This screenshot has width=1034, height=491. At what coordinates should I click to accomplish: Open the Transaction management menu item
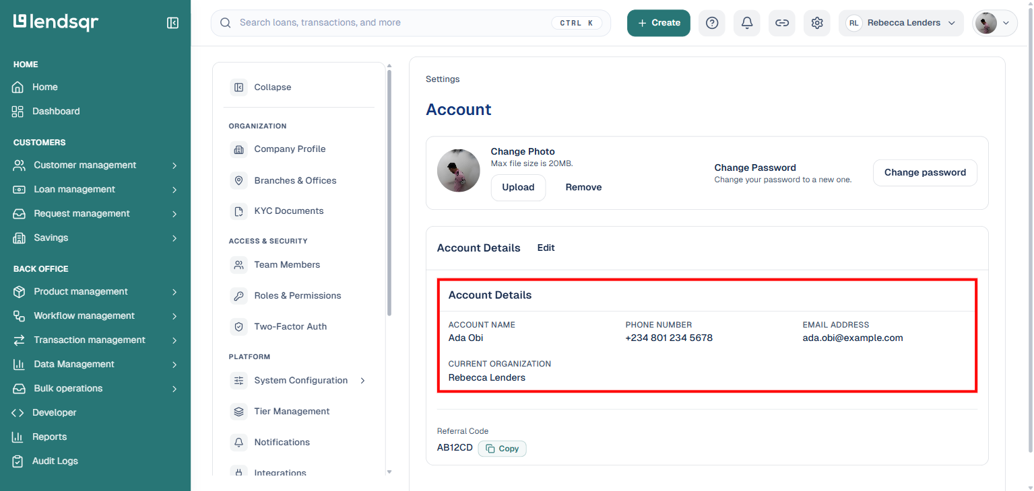point(96,340)
